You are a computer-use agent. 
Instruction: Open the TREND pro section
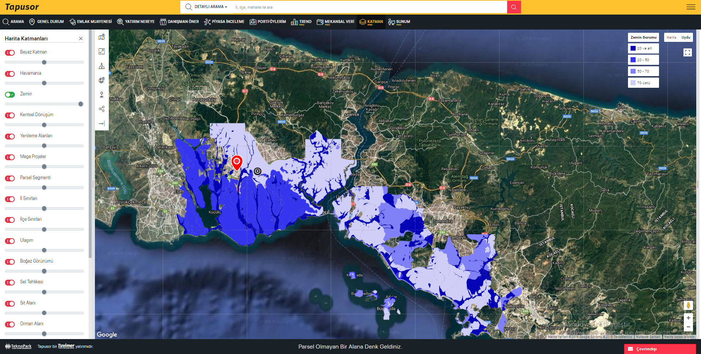(301, 22)
